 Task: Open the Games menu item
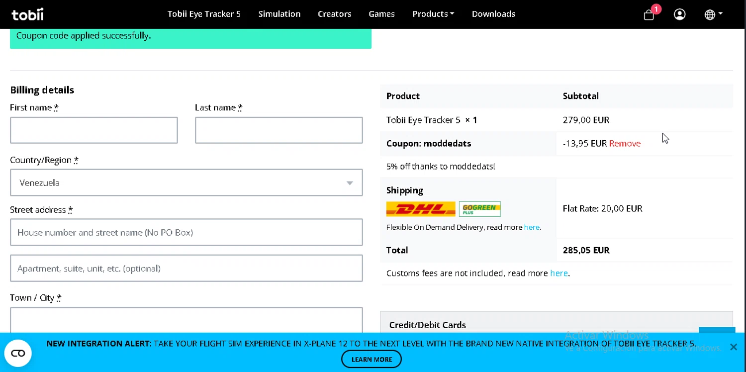[382, 14]
